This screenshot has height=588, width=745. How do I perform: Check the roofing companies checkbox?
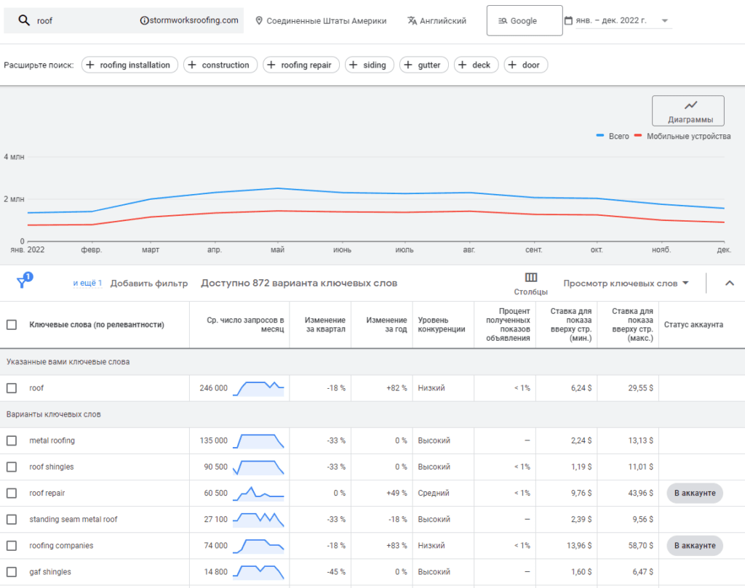[12, 546]
